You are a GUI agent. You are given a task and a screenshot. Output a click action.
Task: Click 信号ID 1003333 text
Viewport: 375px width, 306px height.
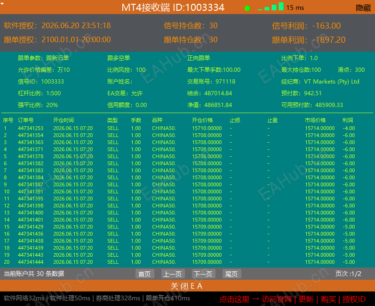click(41, 82)
